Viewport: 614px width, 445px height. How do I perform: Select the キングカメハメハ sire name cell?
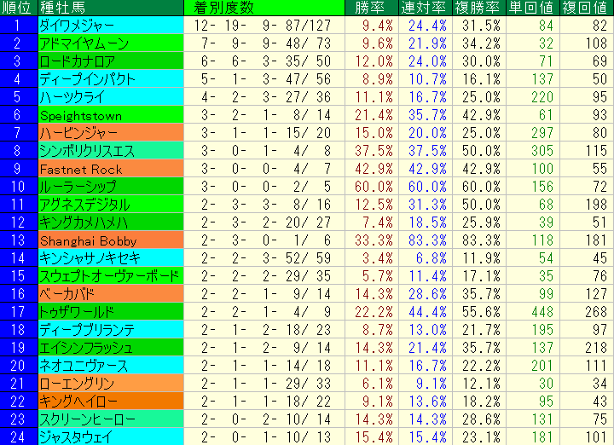[x=111, y=222]
